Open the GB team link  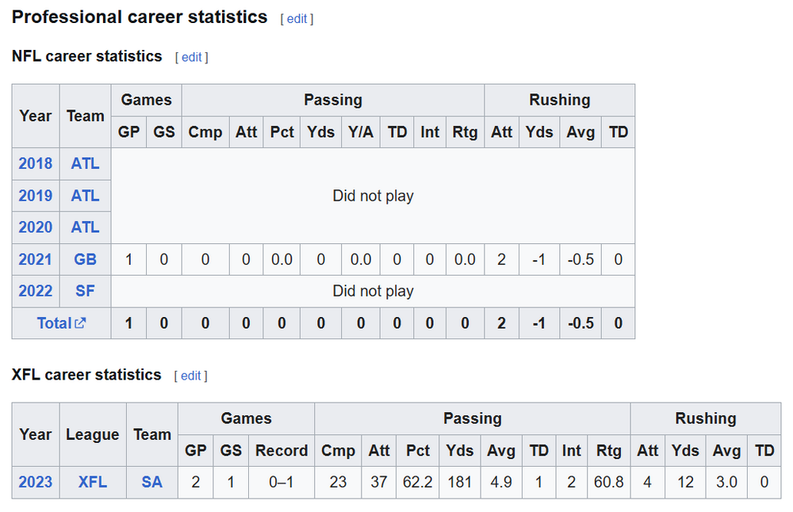point(85,259)
